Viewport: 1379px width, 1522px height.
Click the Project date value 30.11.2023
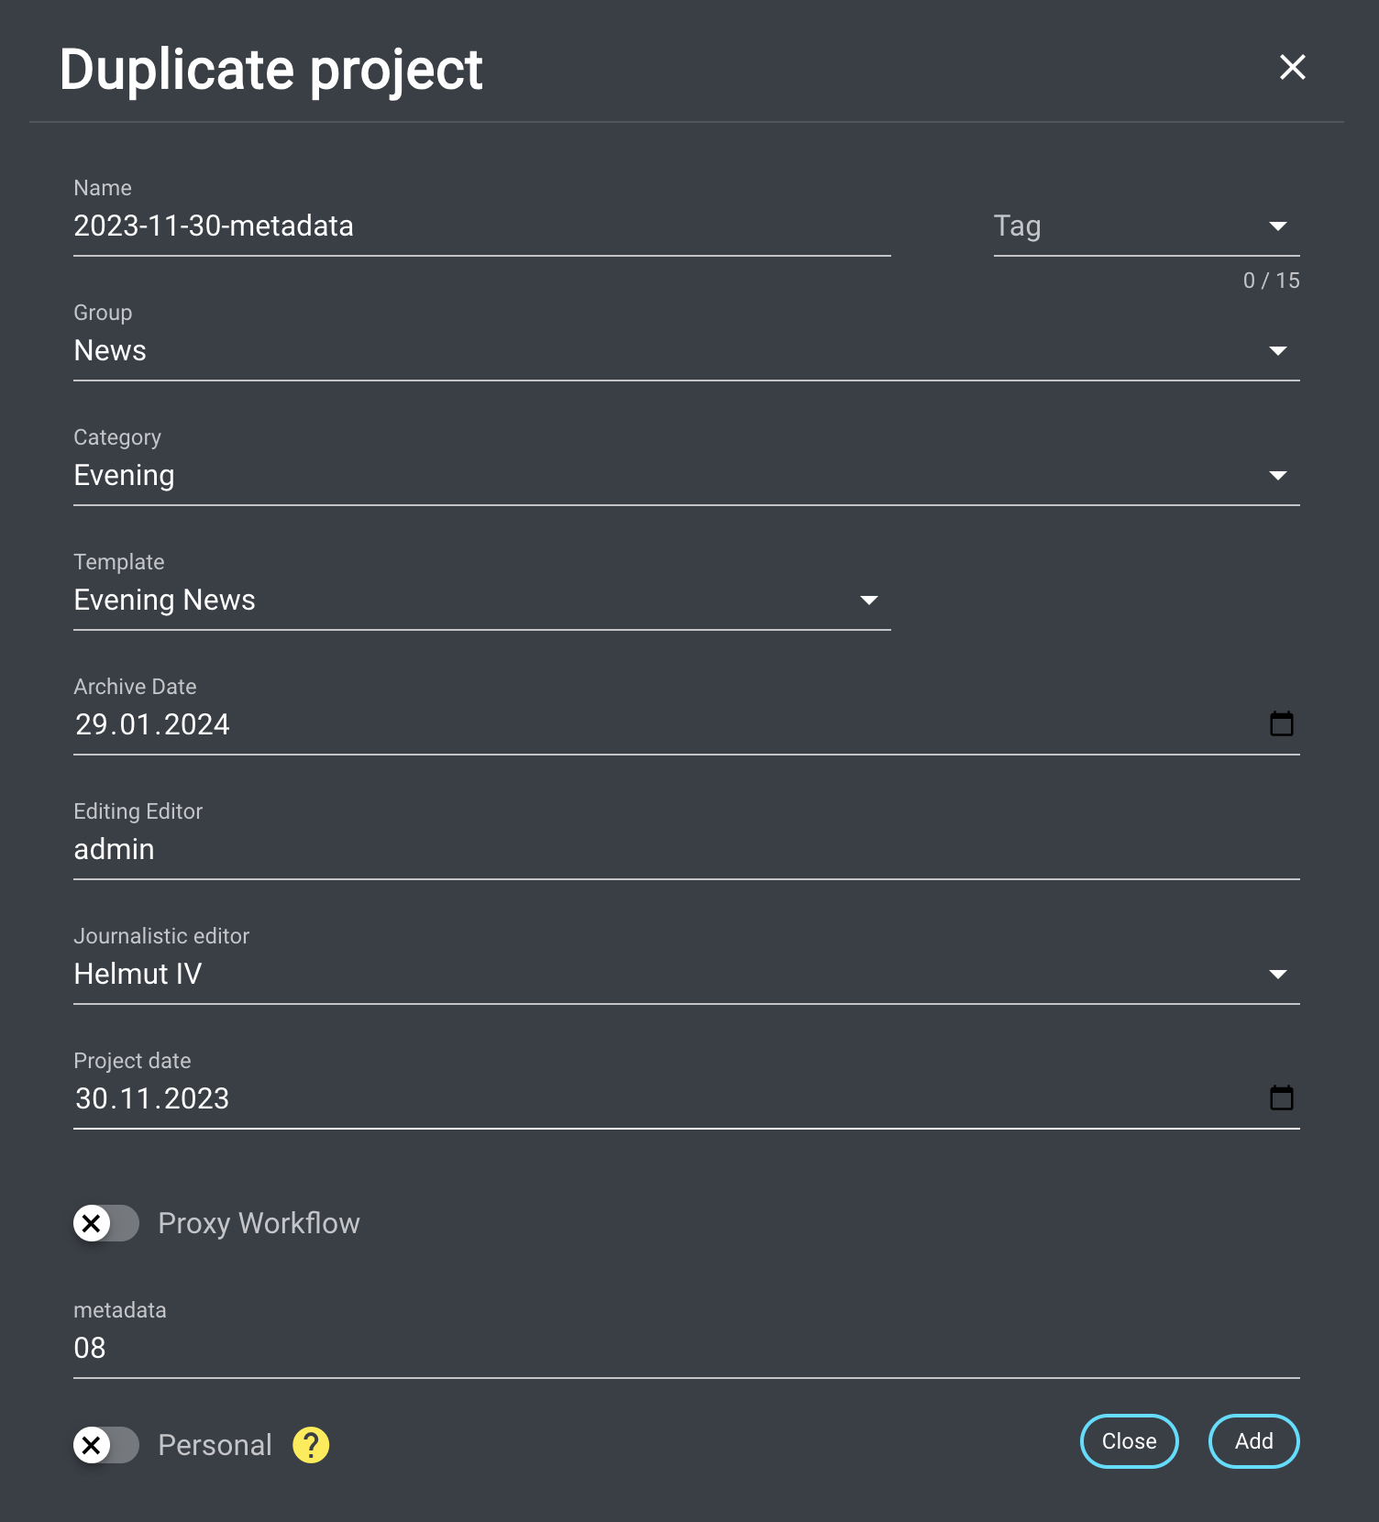click(x=153, y=1099)
